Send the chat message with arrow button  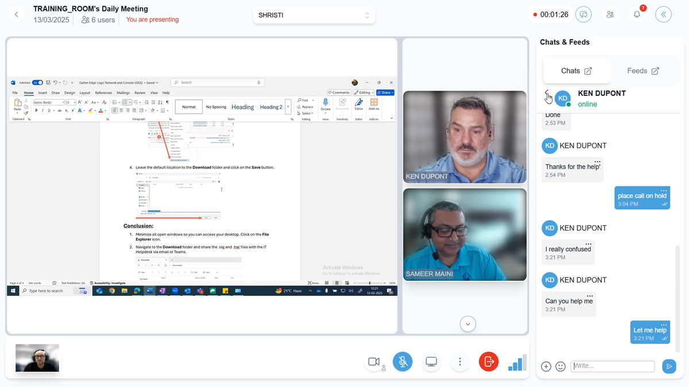tap(669, 366)
